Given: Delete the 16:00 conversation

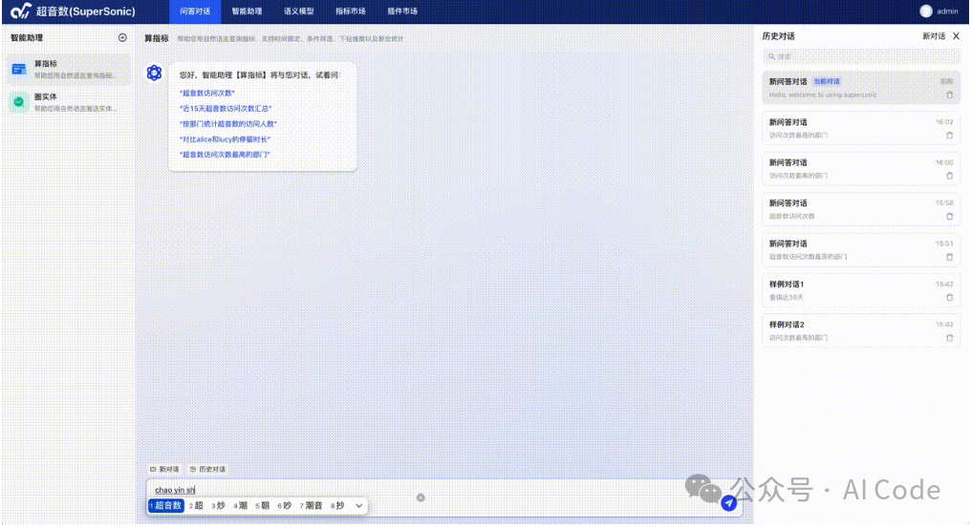Looking at the screenshot, I should pos(949,176).
